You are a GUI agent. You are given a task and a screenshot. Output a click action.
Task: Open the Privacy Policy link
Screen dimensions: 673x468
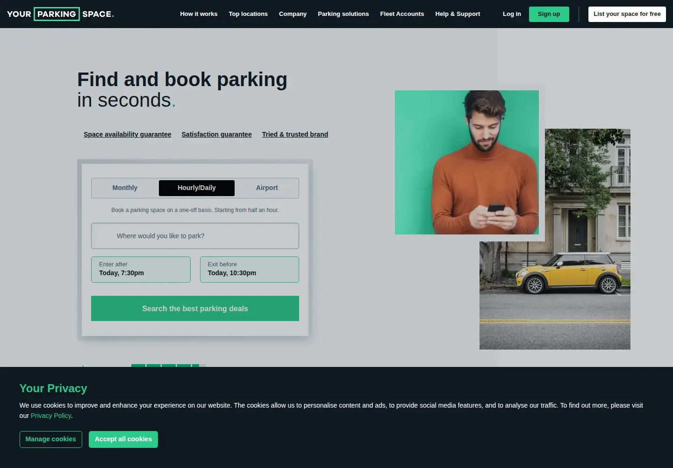(x=51, y=416)
